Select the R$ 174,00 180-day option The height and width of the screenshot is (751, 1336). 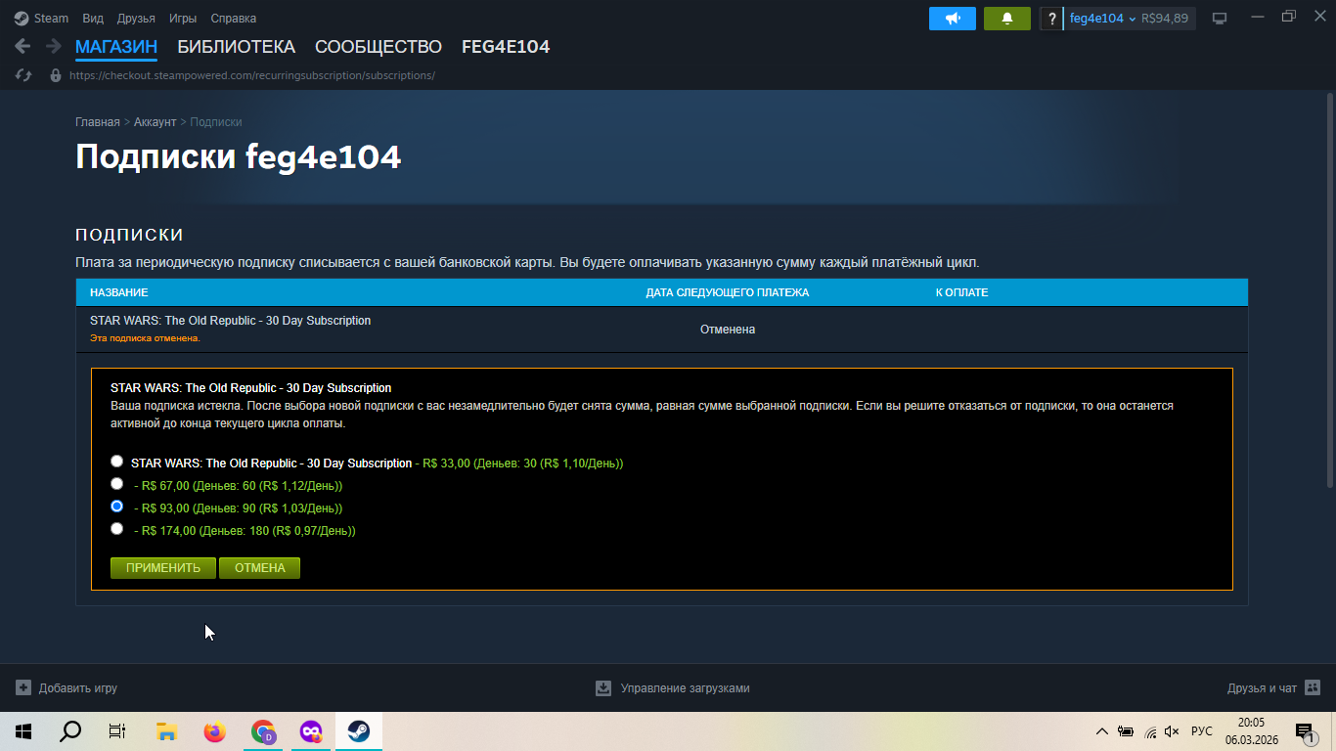point(117,529)
